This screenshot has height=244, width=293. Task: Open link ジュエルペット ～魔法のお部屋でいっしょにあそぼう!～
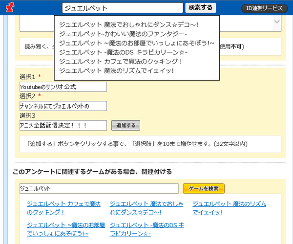(66, 229)
